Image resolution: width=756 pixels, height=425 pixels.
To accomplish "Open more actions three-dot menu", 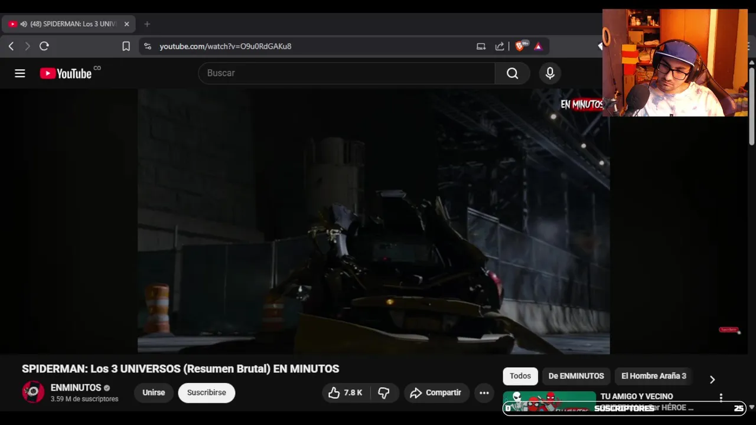I will coord(484,393).
